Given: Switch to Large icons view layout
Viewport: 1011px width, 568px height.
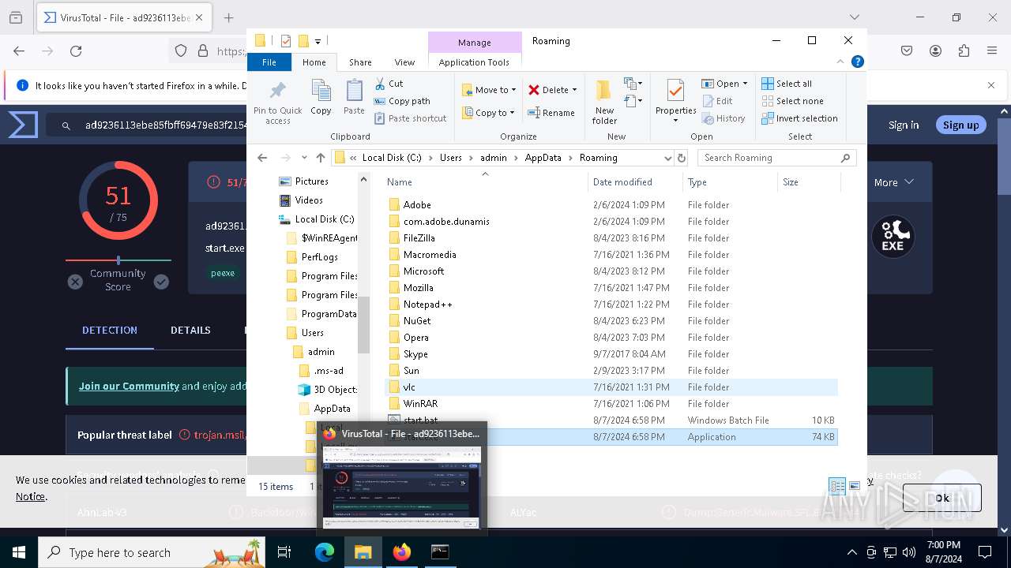Looking at the screenshot, I should tap(854, 486).
